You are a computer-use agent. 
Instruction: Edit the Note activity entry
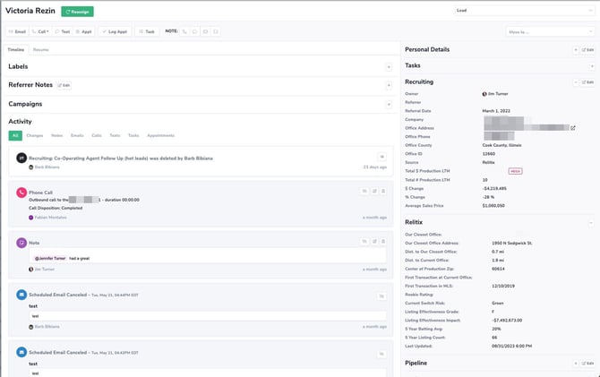[374, 241]
